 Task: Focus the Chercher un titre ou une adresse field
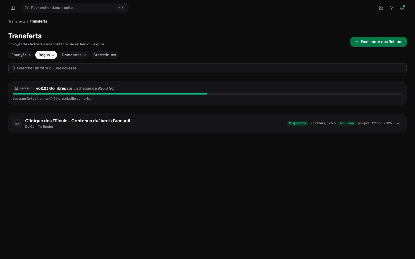tap(208, 68)
